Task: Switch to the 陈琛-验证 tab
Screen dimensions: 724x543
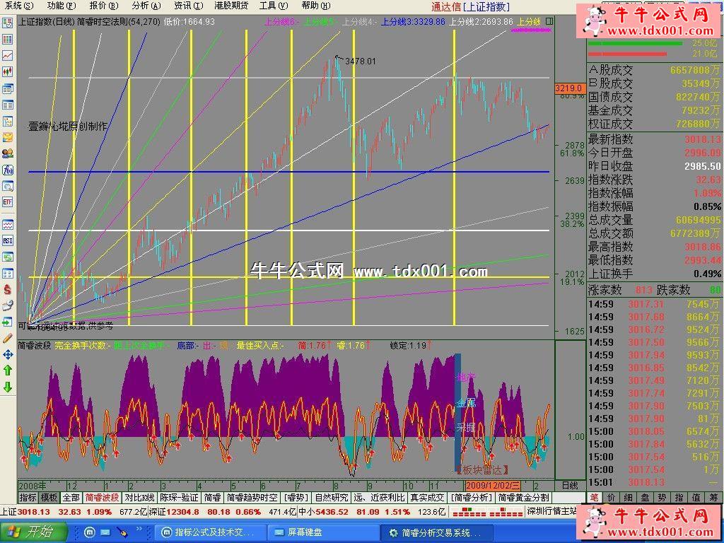Action: coord(179,498)
